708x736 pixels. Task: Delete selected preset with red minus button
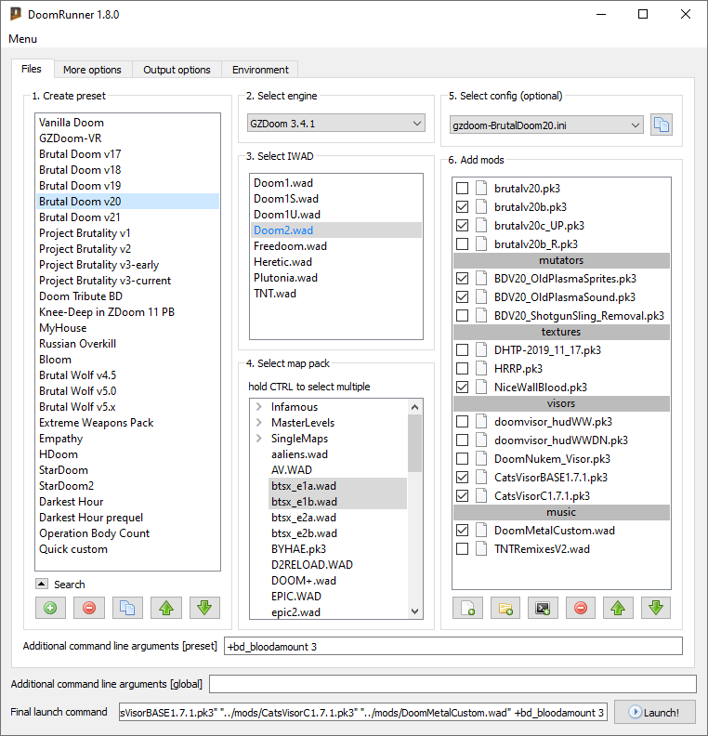88,608
